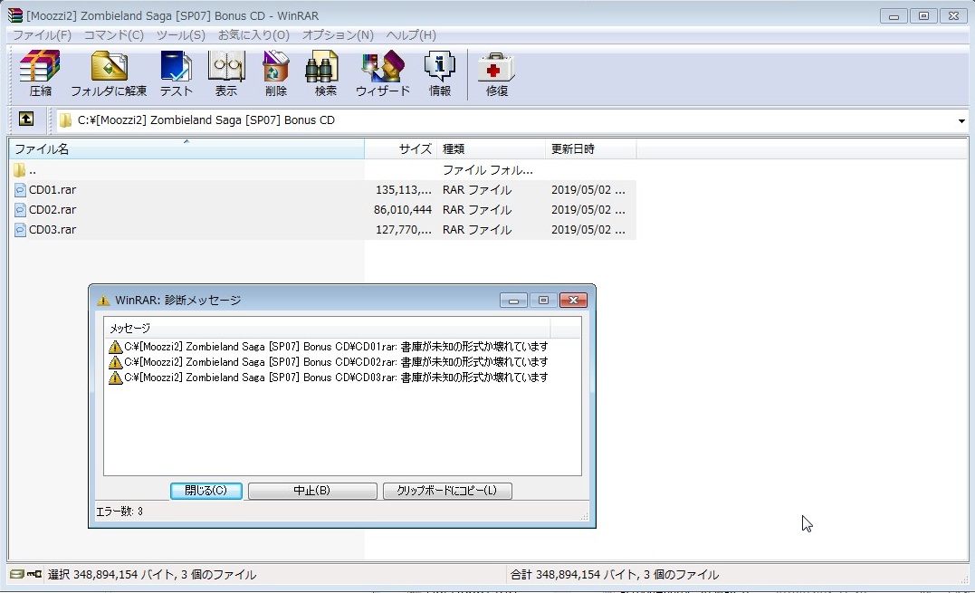Click the メッセージ column header in dialog

[x=327, y=328]
